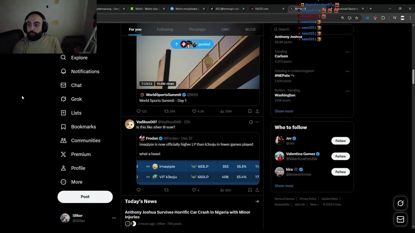Switch to The jungle tab
The width and height of the screenshot is (415, 233).
point(197,29)
